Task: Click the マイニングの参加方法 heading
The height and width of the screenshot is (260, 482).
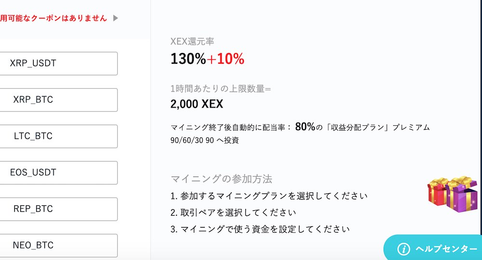Action: tap(221, 179)
